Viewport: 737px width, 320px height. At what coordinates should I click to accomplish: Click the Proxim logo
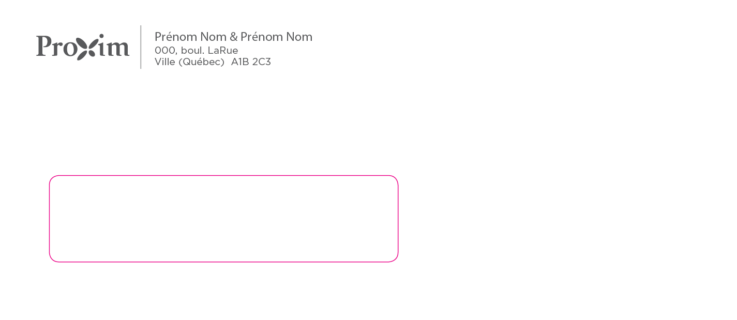click(x=82, y=47)
